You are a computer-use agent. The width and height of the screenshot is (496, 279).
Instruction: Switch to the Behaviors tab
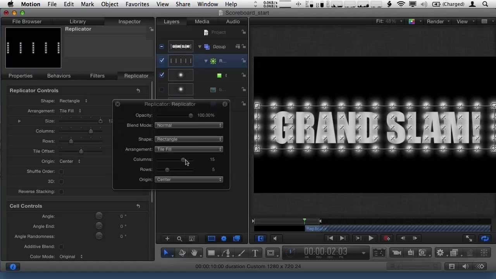(x=59, y=76)
